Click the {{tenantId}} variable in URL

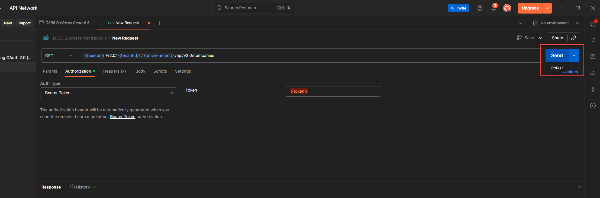[129, 56]
